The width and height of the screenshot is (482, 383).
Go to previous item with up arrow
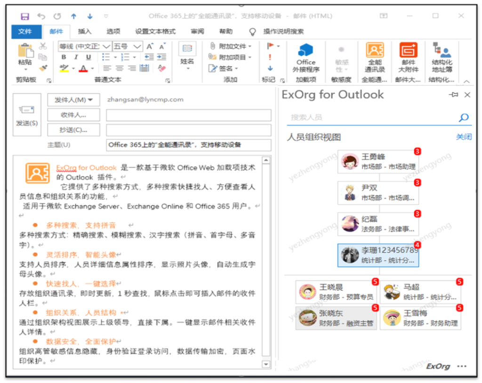coord(73,16)
